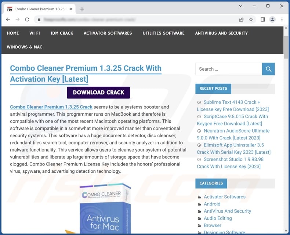Image resolution: width=290 pixels, height=235 pixels.
Task: Open Elimisoft App Uninstaller 3.5 post
Action: click(233, 149)
